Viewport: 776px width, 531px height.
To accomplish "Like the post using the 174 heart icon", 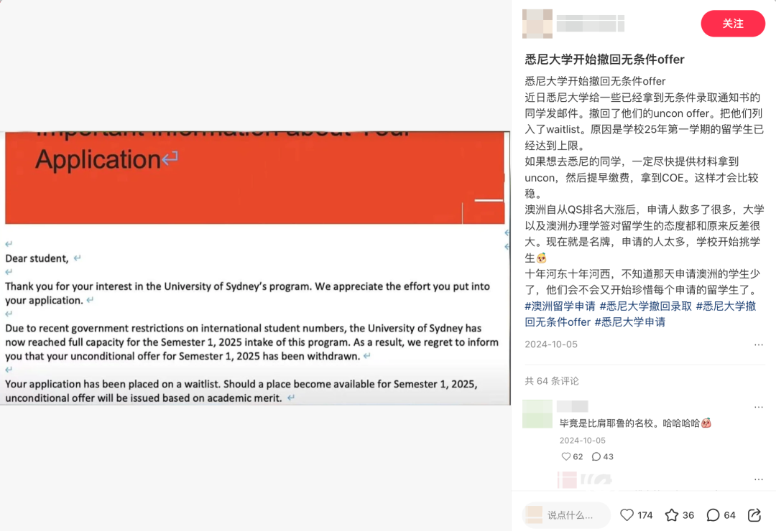I will (627, 515).
